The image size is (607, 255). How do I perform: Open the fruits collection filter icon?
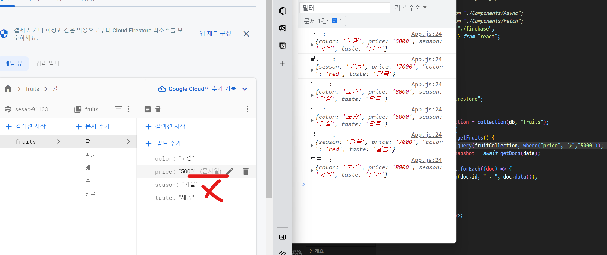118,109
